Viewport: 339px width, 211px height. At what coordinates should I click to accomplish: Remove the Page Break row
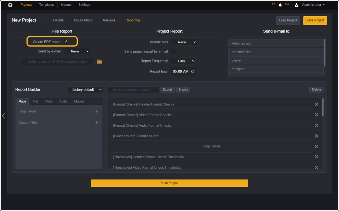(x=316, y=146)
